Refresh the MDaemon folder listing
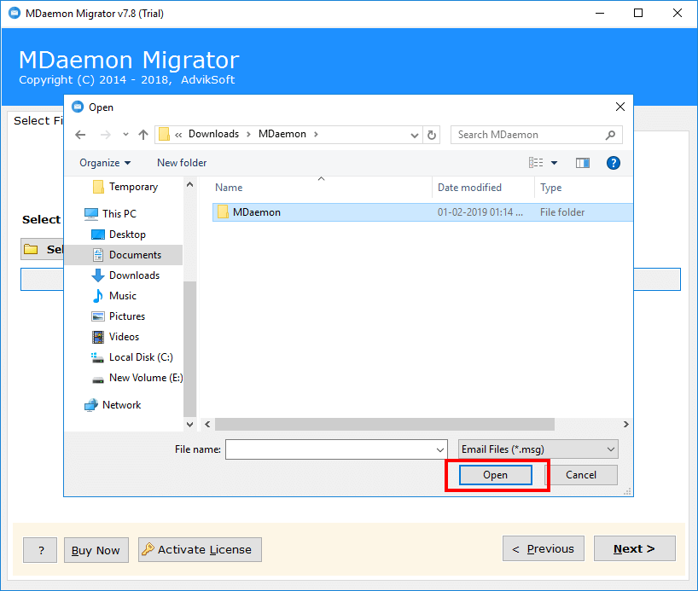 432,135
